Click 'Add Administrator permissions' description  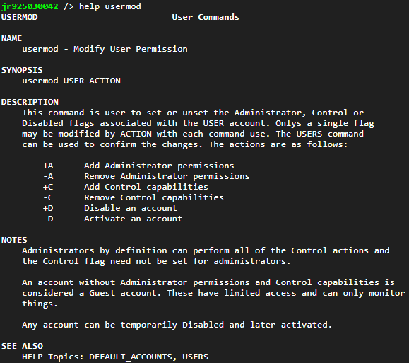click(159, 166)
